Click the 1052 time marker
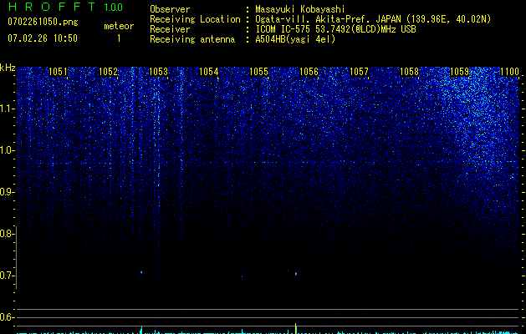The height and width of the screenshot is (334, 526). tap(108, 72)
